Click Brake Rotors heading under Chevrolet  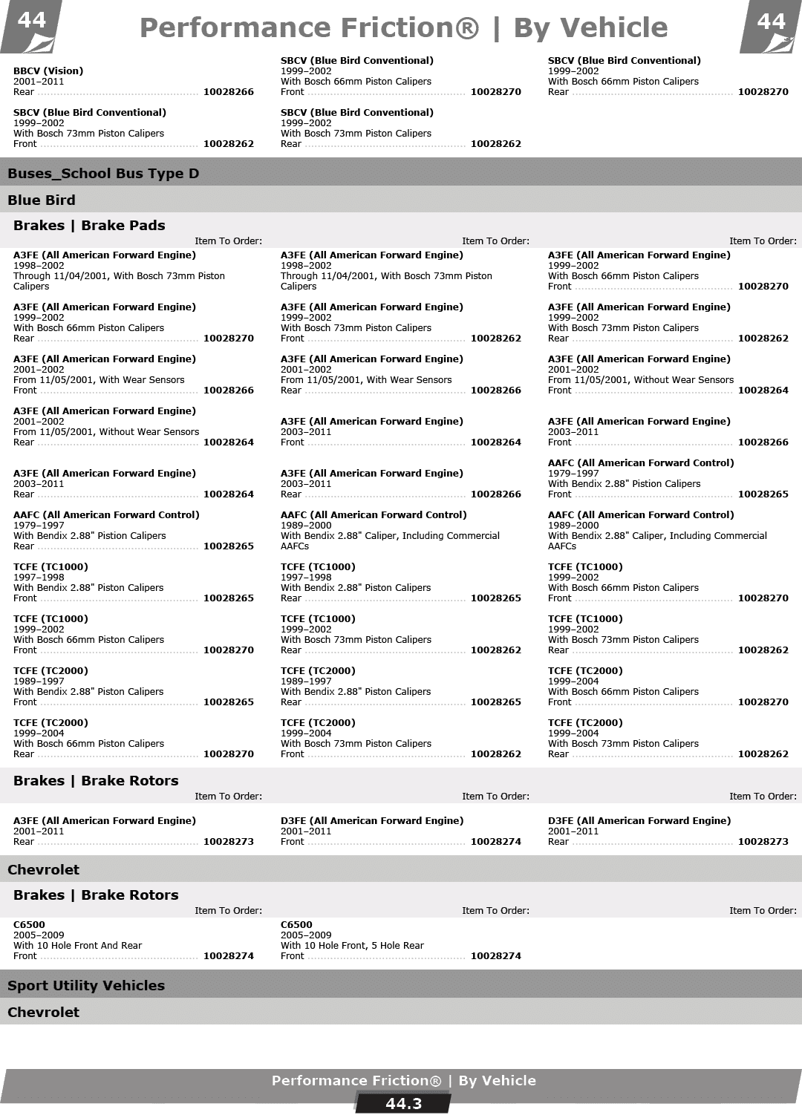[96, 895]
